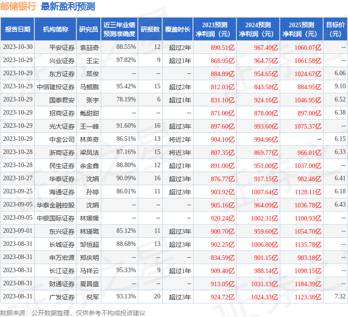This screenshot has height=317, width=348.
Task: Click the 将近3年 coverage cell
Action: (x=180, y=153)
